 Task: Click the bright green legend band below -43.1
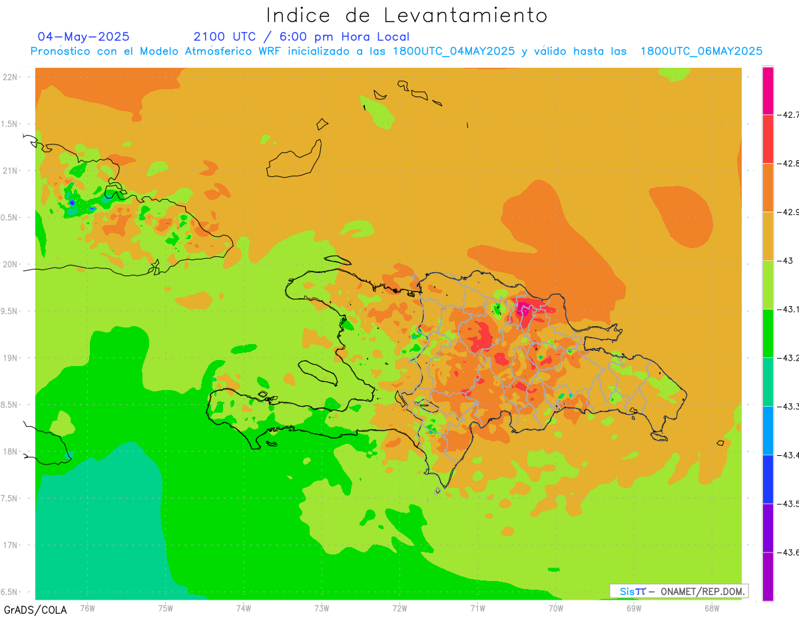(x=768, y=333)
